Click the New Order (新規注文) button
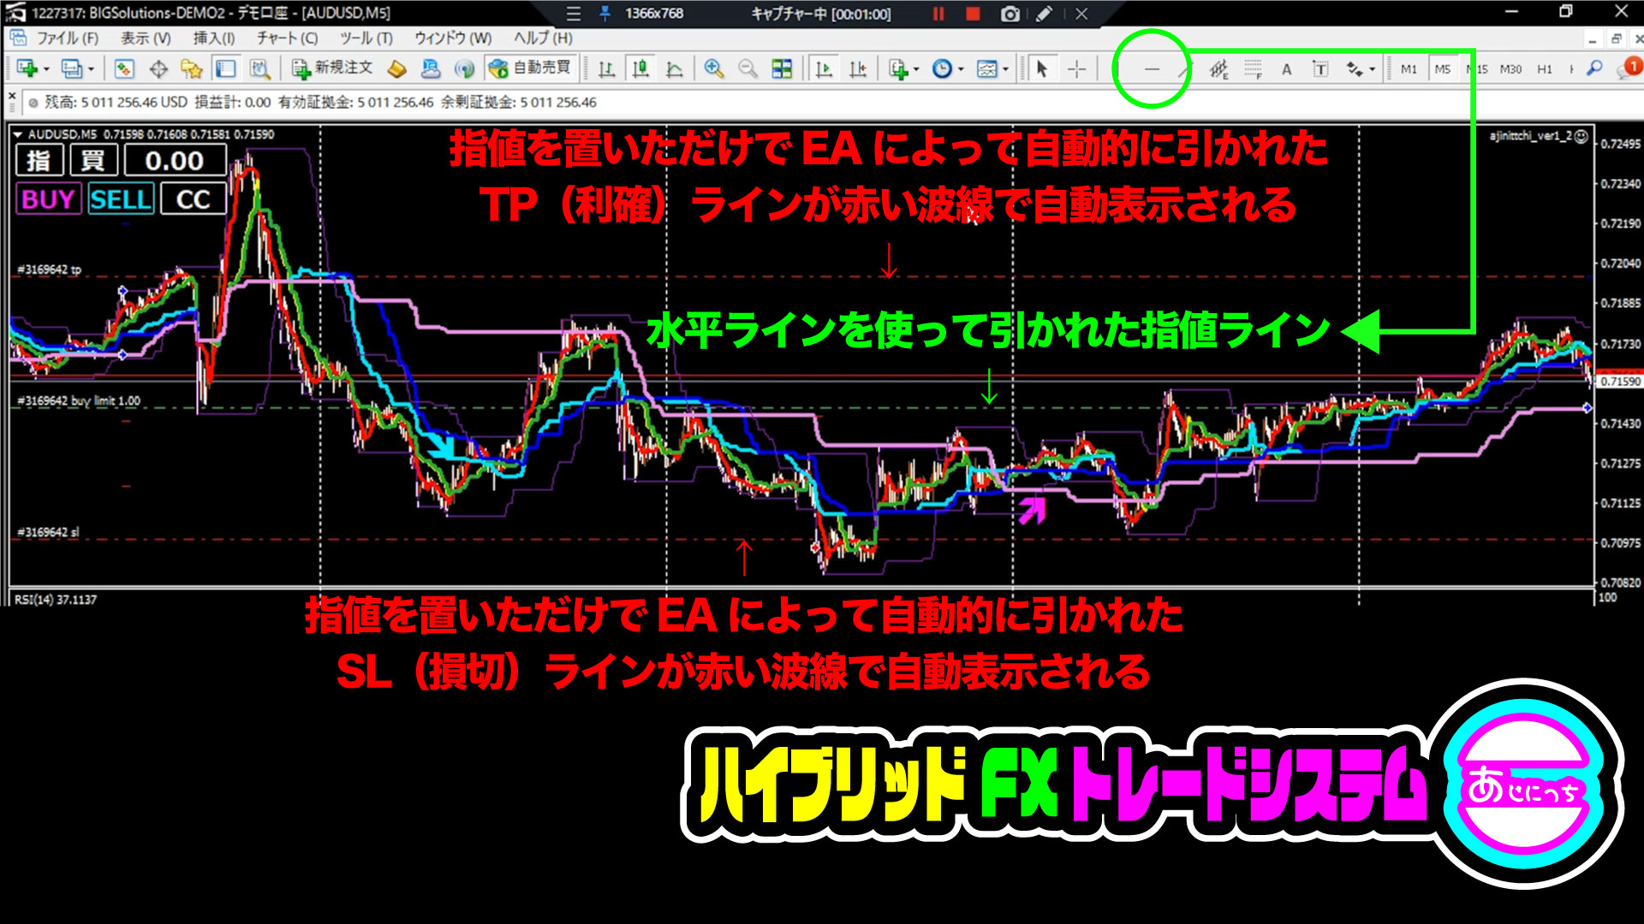Screen dimensions: 1644x924 [332, 68]
